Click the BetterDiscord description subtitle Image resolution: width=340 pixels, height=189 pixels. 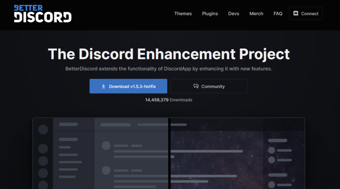point(169,69)
